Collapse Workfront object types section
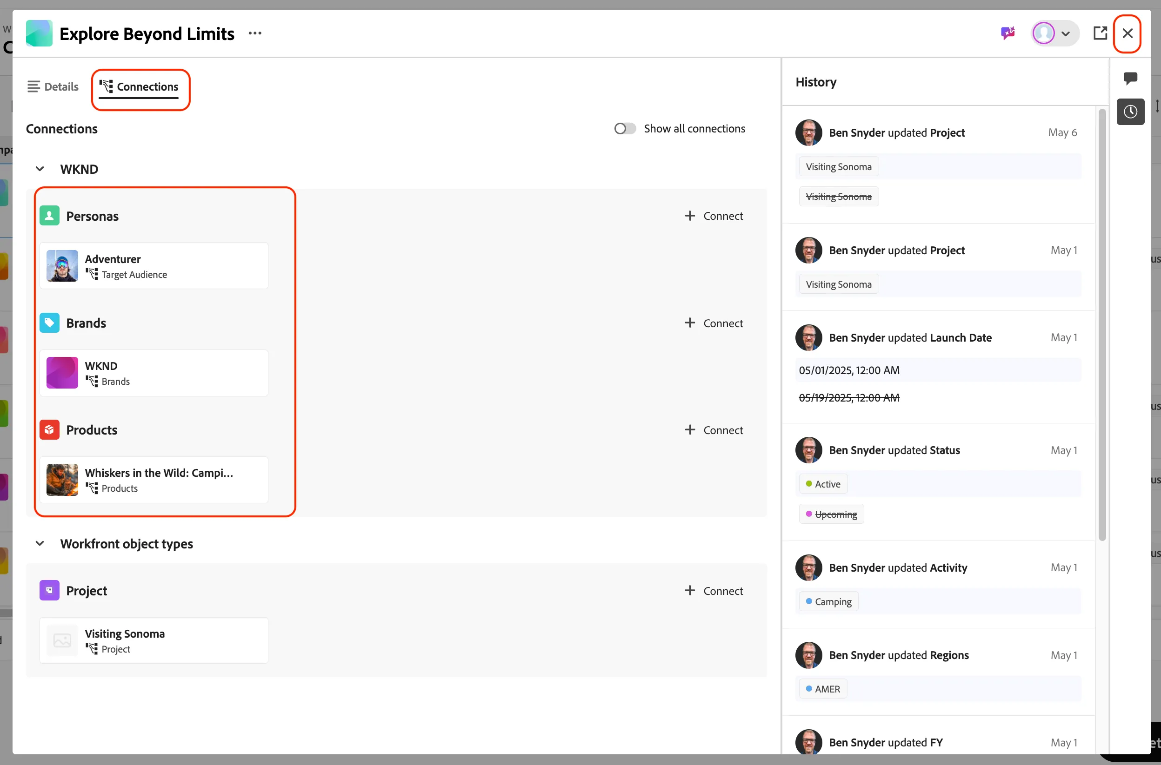 (x=40, y=543)
